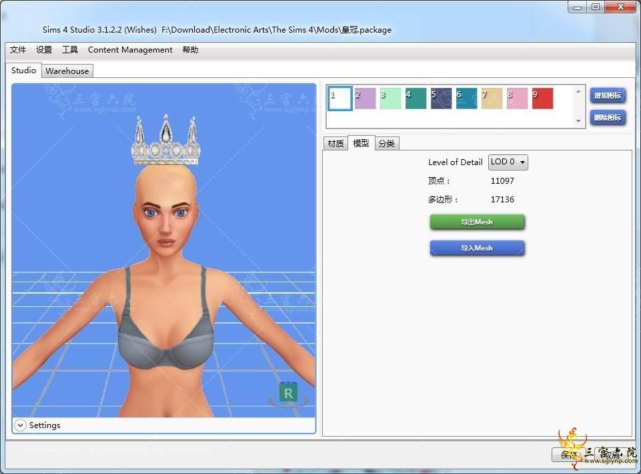The height and width of the screenshot is (474, 641).
Task: Click the polygon count value 17136
Action: click(x=502, y=200)
